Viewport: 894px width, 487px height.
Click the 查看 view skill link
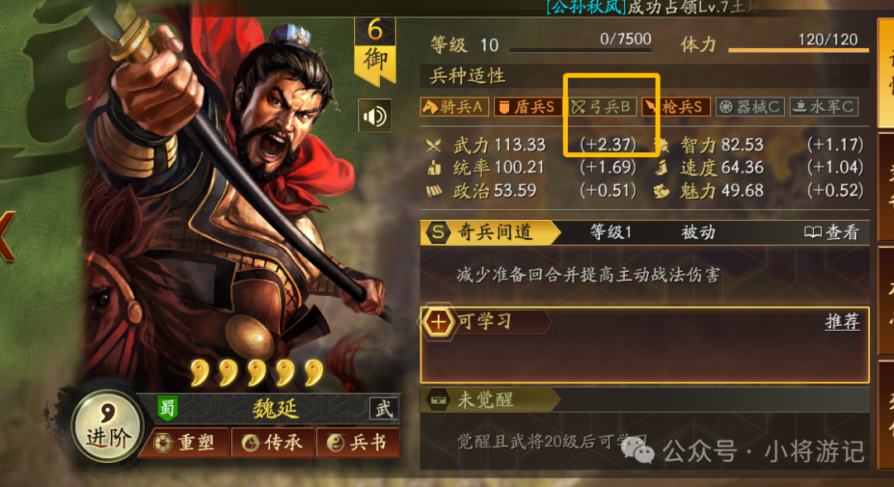tap(831, 232)
